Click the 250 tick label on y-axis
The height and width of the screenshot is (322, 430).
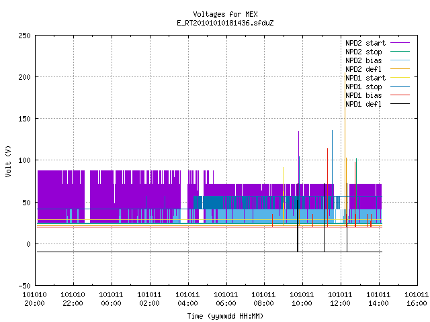pos(24,36)
